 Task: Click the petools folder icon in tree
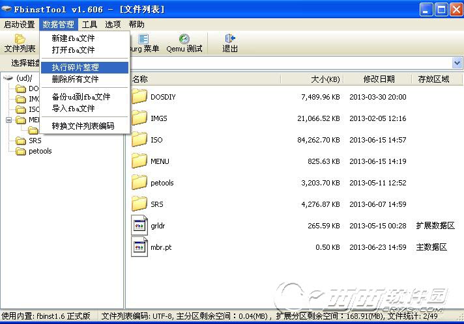(x=21, y=151)
